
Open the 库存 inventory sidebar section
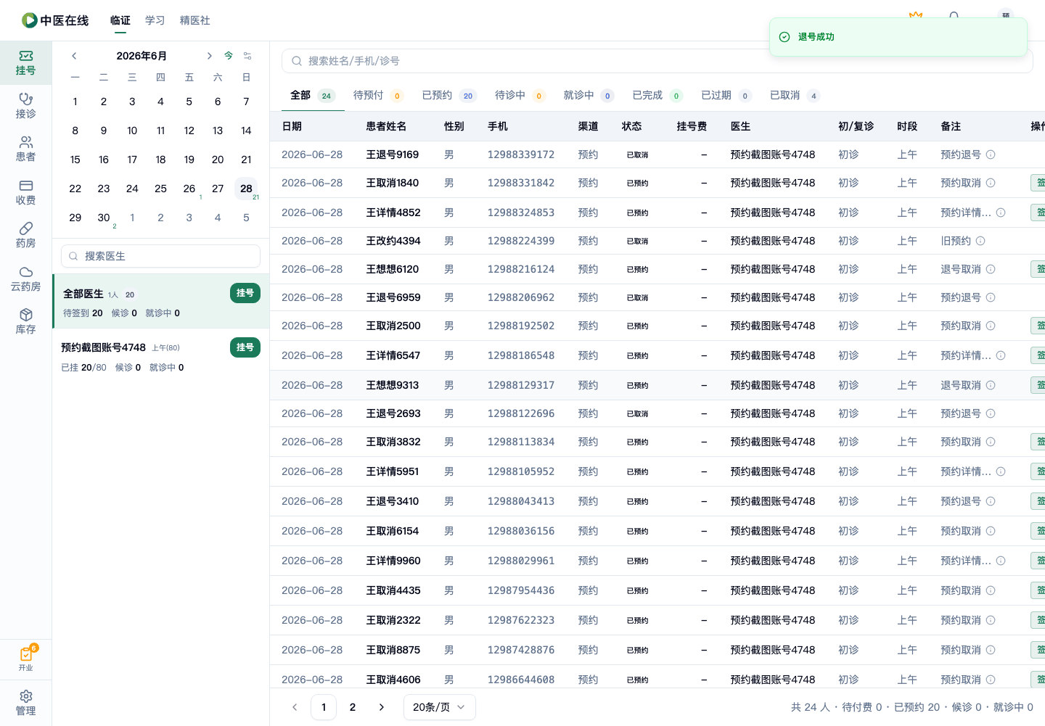pos(25,321)
